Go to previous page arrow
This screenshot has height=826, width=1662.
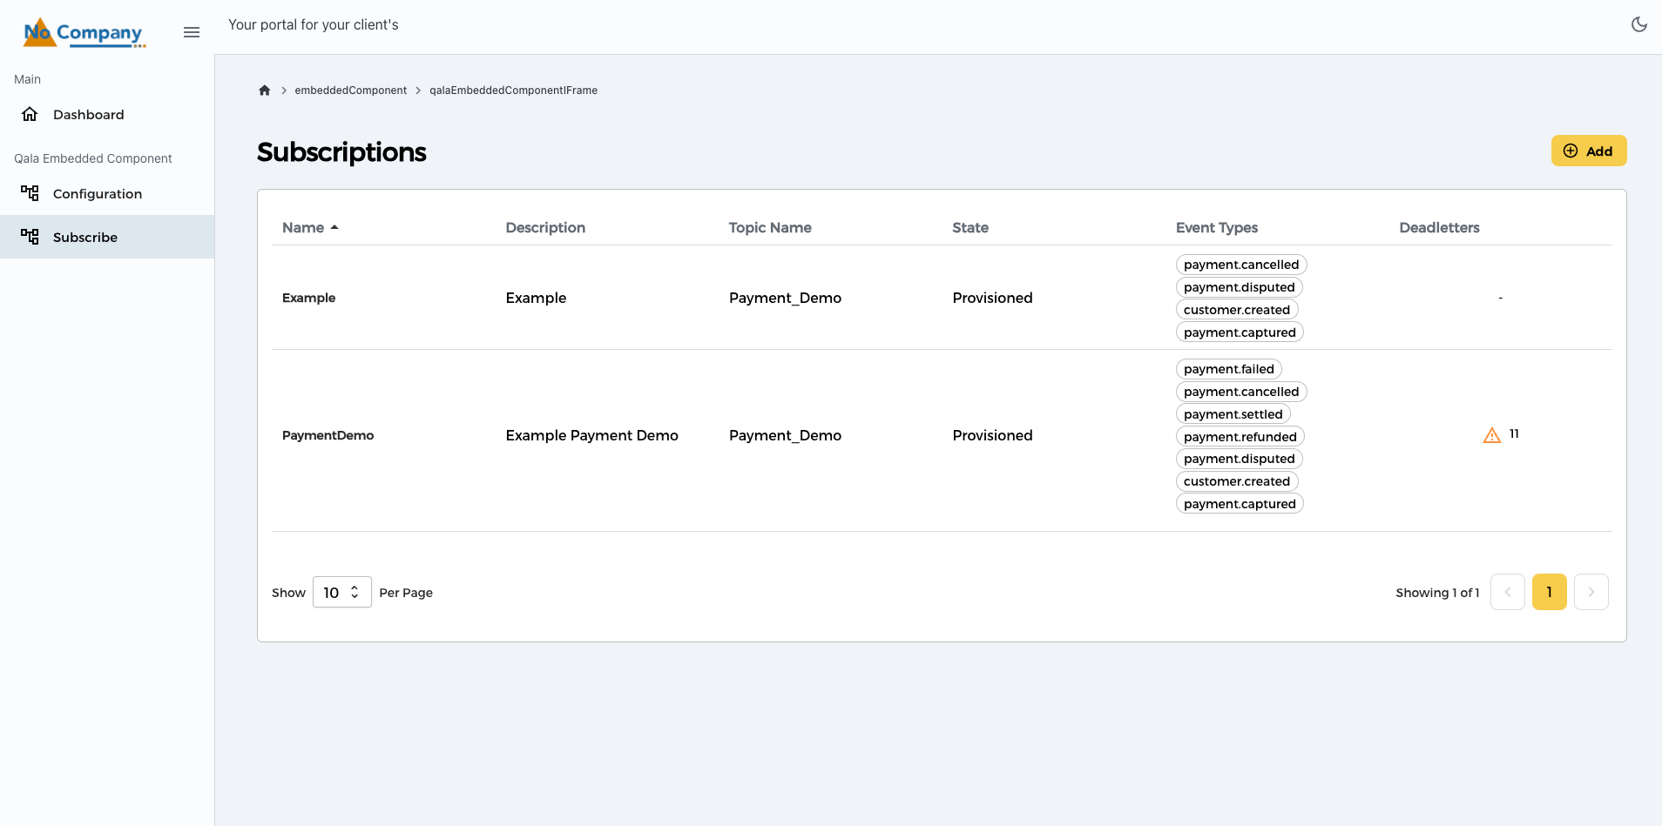pos(1507,592)
